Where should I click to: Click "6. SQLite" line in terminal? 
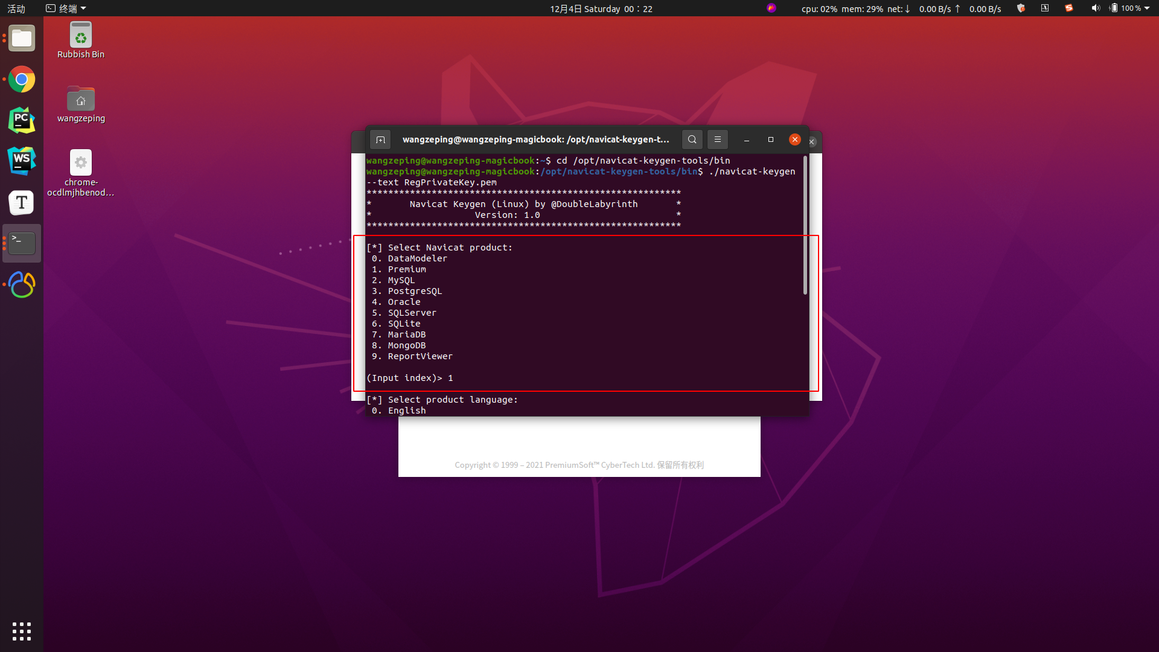tap(396, 324)
